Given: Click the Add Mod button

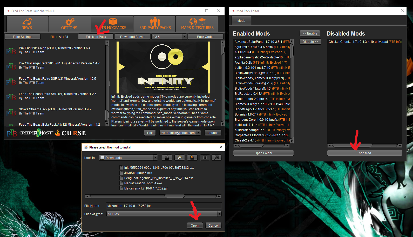Looking at the screenshot, I should click(365, 153).
